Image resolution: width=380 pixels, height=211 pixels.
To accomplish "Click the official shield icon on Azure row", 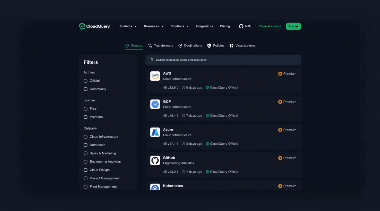I will [x=207, y=144].
